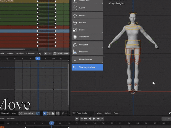Toggle auto-normalization refresh icon
The height and width of the screenshot is (128, 171).
coord(38,113)
